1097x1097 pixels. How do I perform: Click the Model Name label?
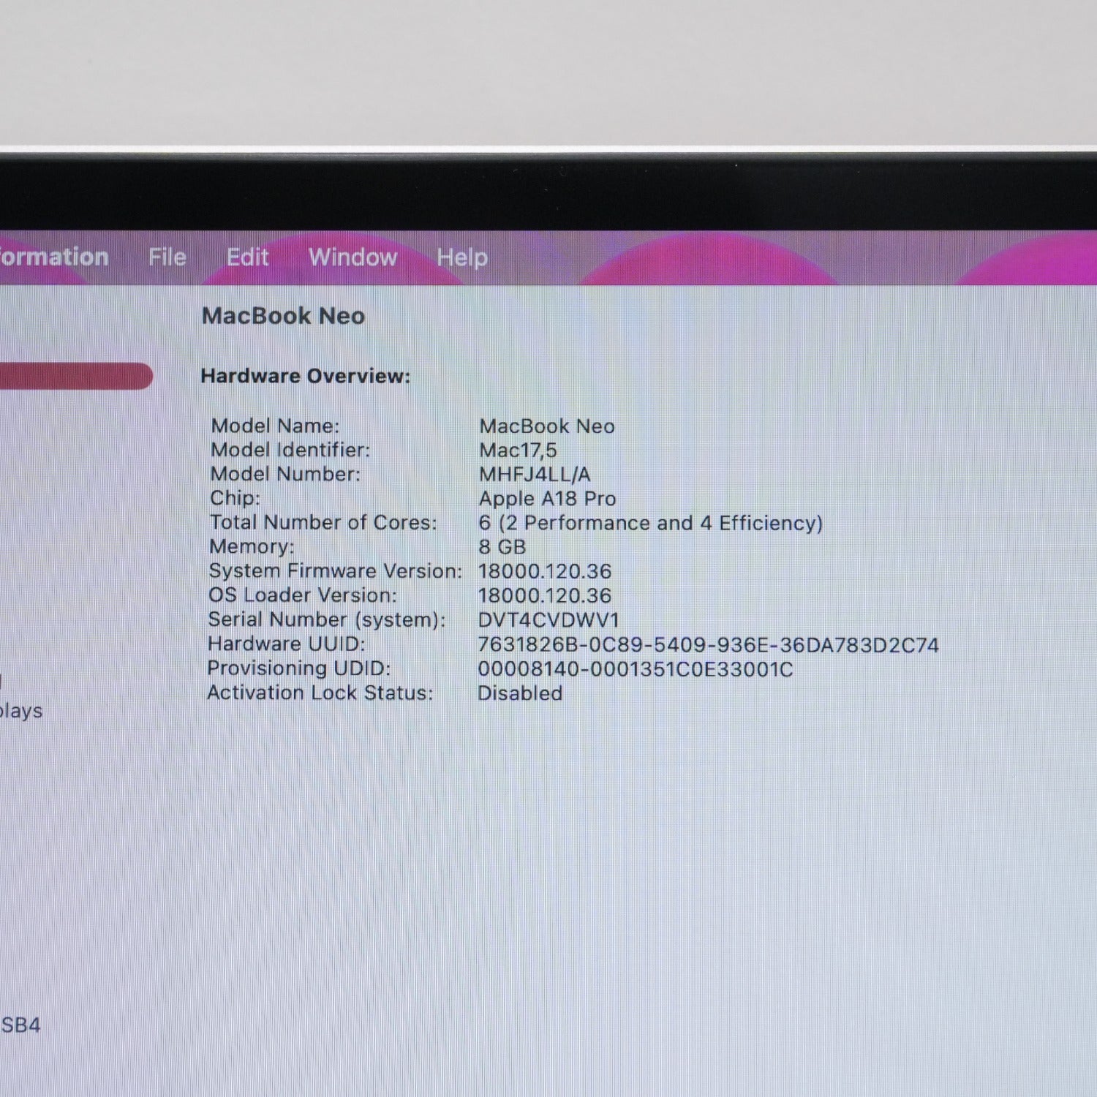[275, 426]
